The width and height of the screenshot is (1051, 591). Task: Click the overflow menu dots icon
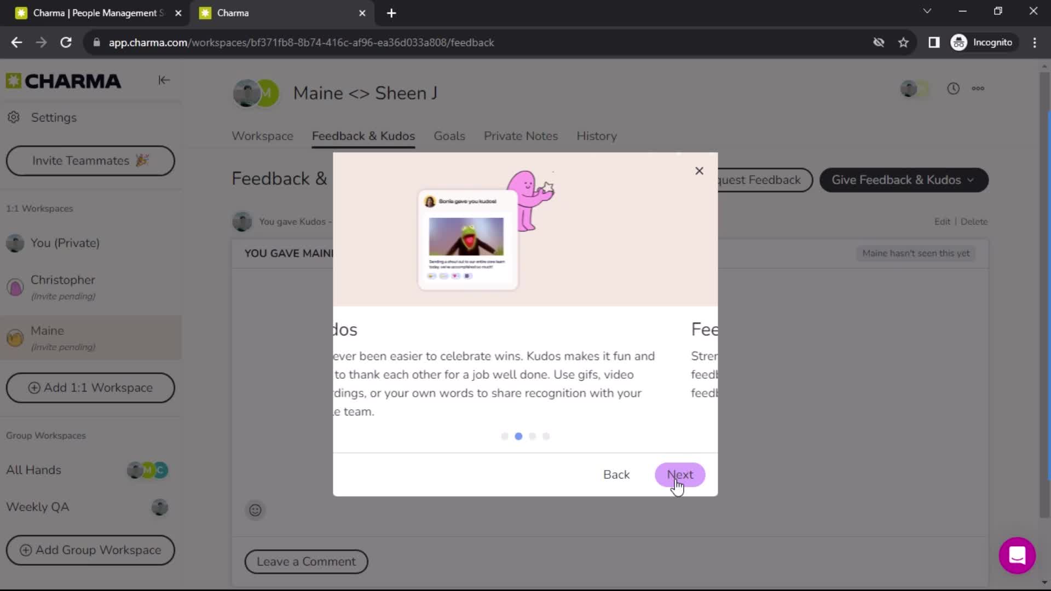pyautogui.click(x=979, y=88)
